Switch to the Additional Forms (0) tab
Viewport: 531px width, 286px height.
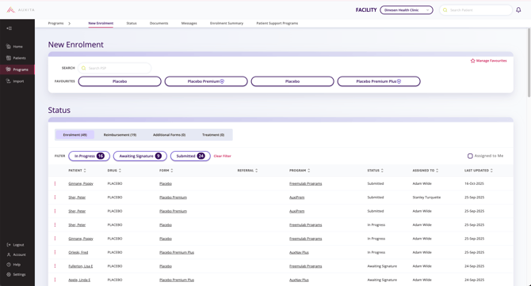pos(169,135)
